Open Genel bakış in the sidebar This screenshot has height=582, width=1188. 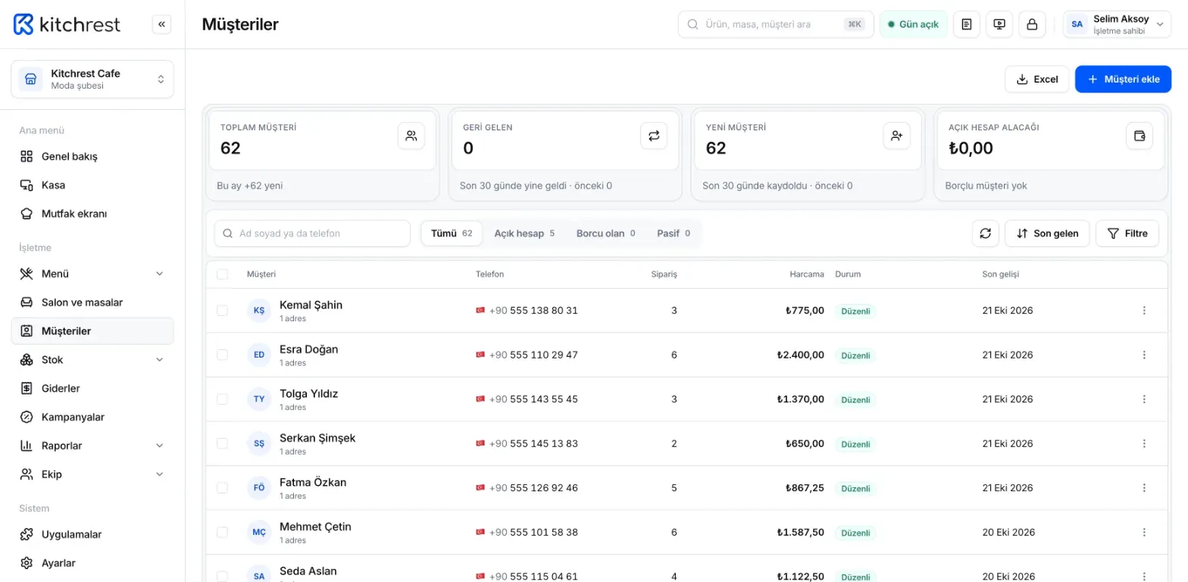tap(92, 157)
